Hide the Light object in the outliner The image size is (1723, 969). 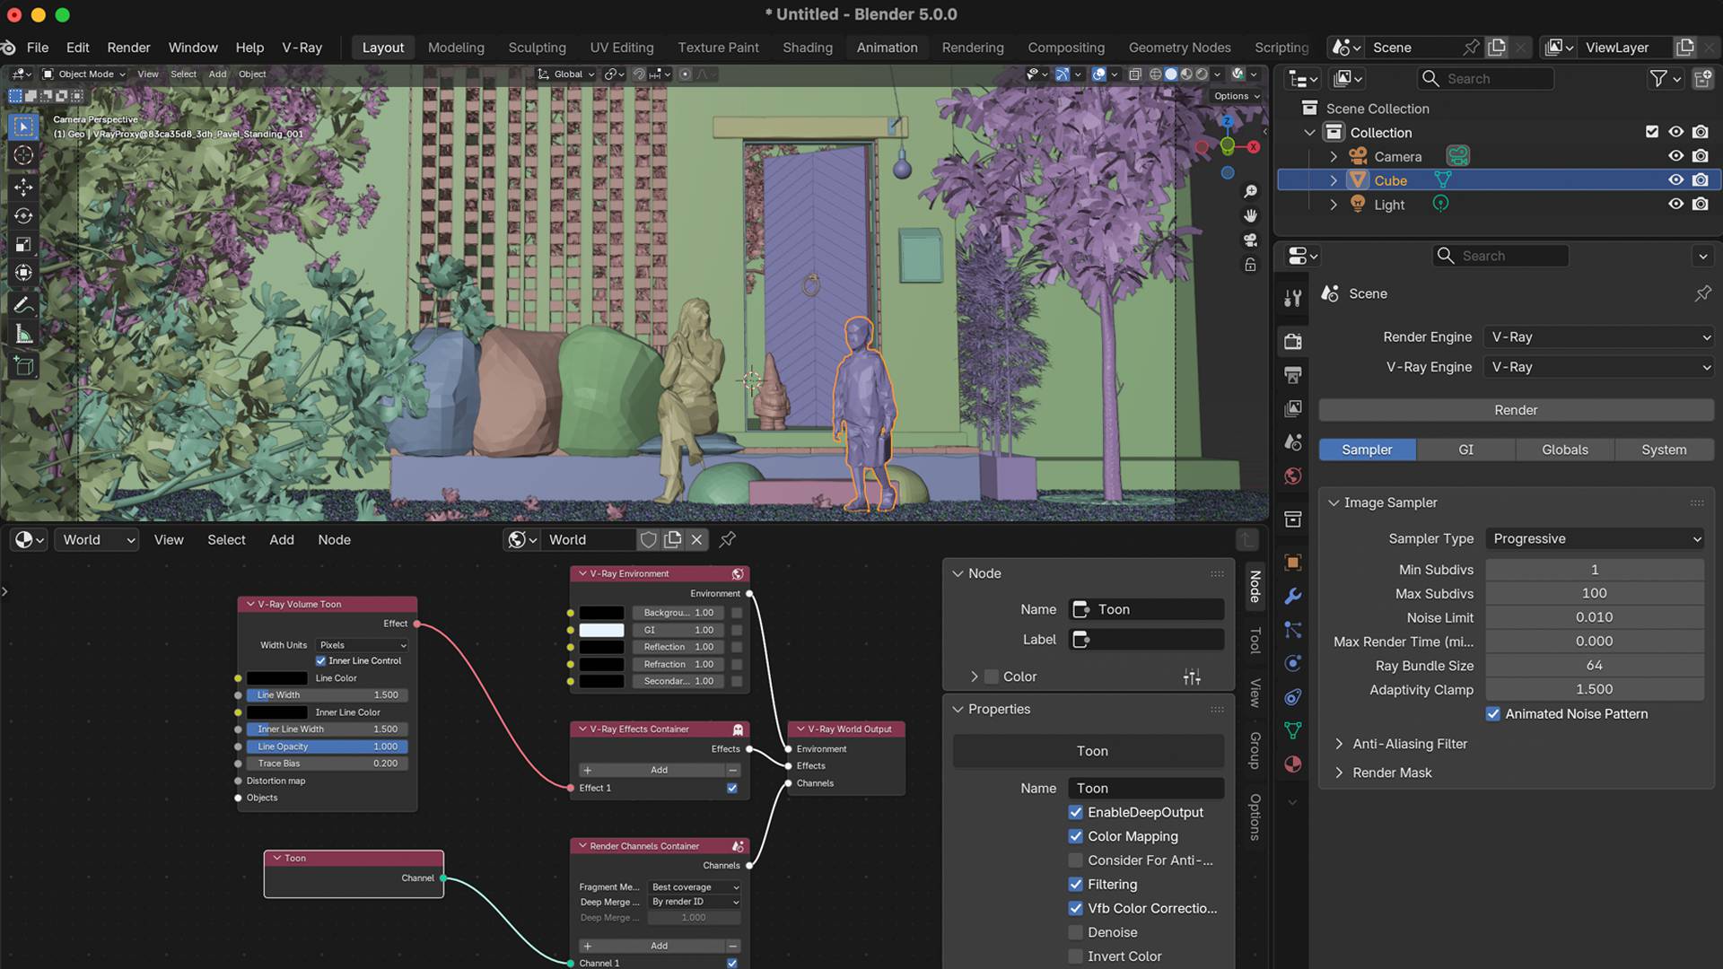[x=1676, y=204]
